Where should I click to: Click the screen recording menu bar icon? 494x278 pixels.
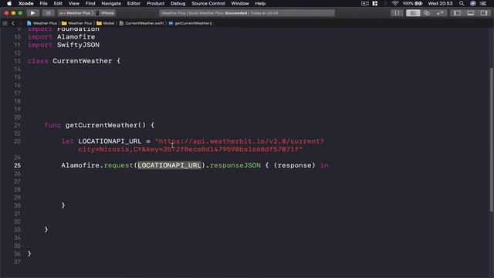(x=365, y=3)
